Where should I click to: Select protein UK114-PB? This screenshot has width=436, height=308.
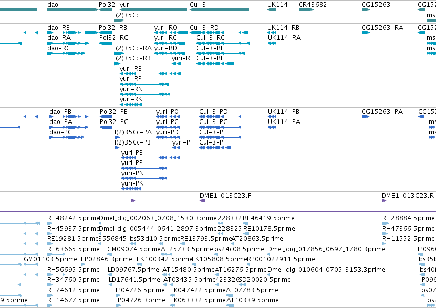[283, 112]
